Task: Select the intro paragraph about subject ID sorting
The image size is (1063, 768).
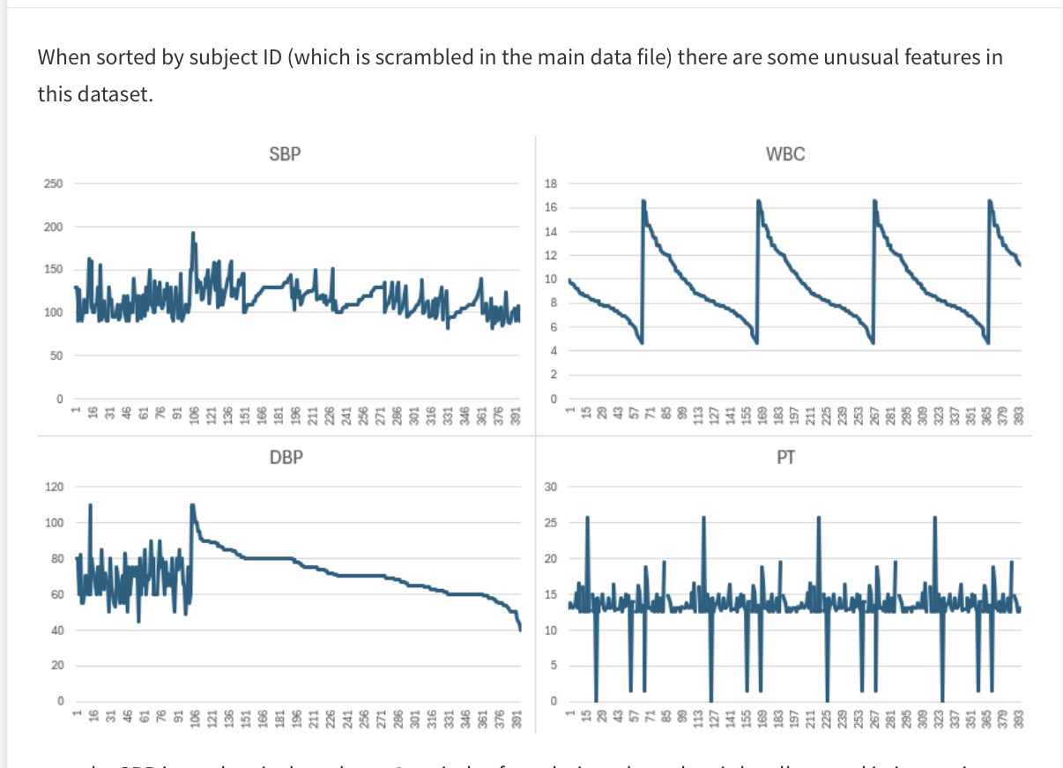Action: (x=519, y=75)
